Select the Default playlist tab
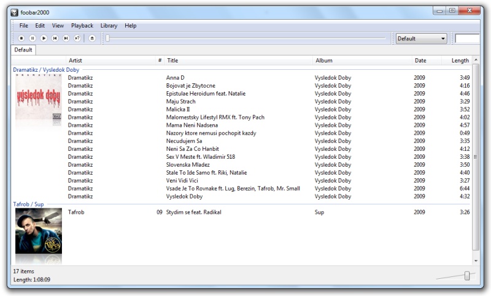Image resolution: width=491 pixels, height=296 pixels. (23, 50)
